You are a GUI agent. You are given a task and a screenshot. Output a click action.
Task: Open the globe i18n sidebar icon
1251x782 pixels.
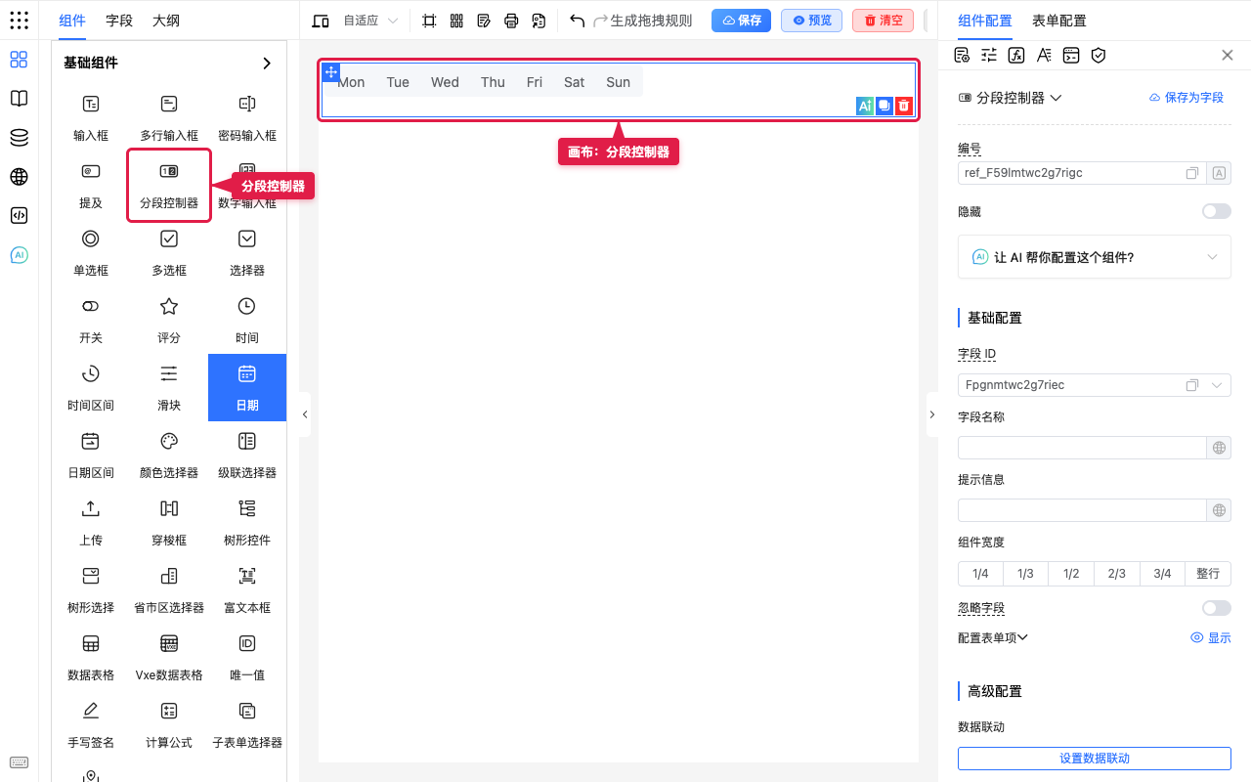tap(19, 177)
